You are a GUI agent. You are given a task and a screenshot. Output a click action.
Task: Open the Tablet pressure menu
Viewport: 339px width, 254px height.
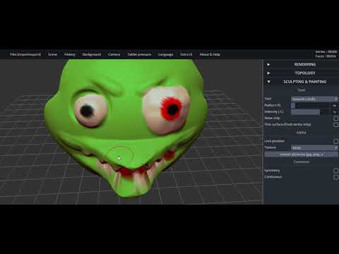(139, 54)
